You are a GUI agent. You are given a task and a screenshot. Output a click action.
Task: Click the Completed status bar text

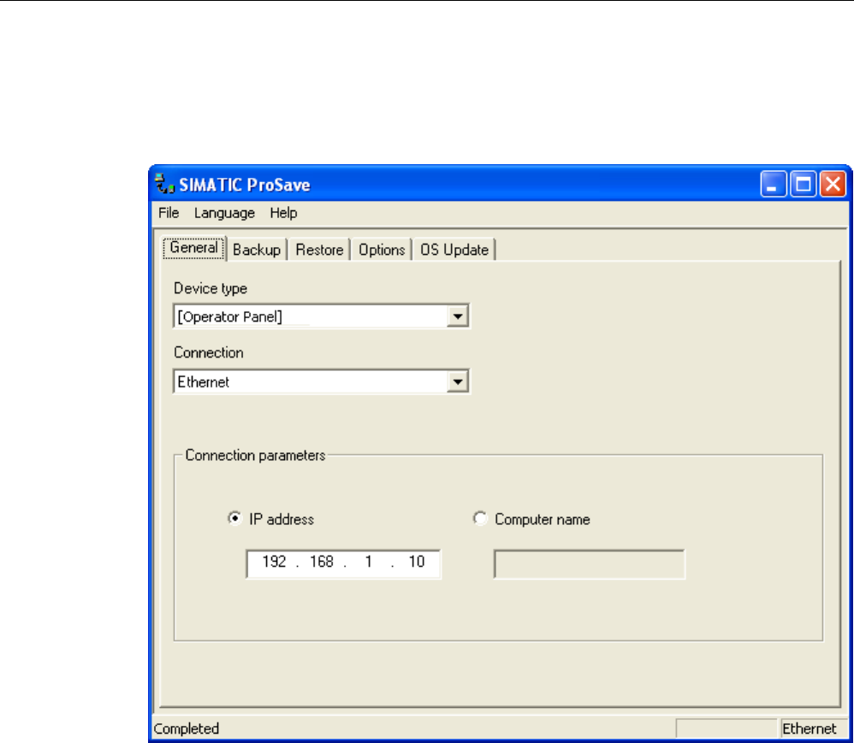click(187, 728)
